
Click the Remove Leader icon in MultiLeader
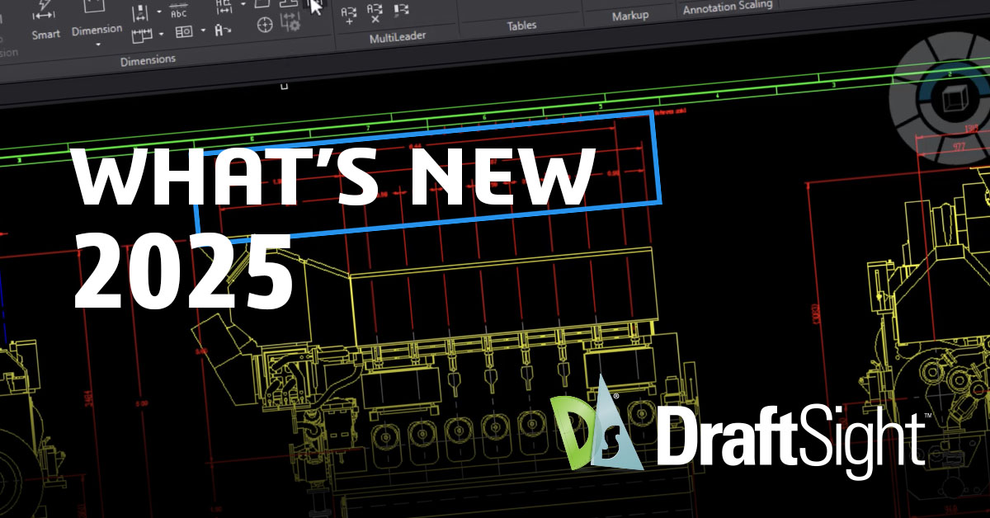375,13
